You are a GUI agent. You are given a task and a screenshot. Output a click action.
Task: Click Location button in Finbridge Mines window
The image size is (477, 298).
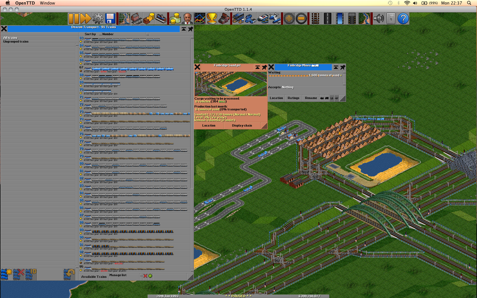276,98
